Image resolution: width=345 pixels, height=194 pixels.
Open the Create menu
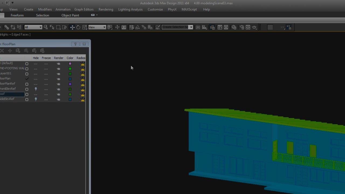[x=29, y=9]
